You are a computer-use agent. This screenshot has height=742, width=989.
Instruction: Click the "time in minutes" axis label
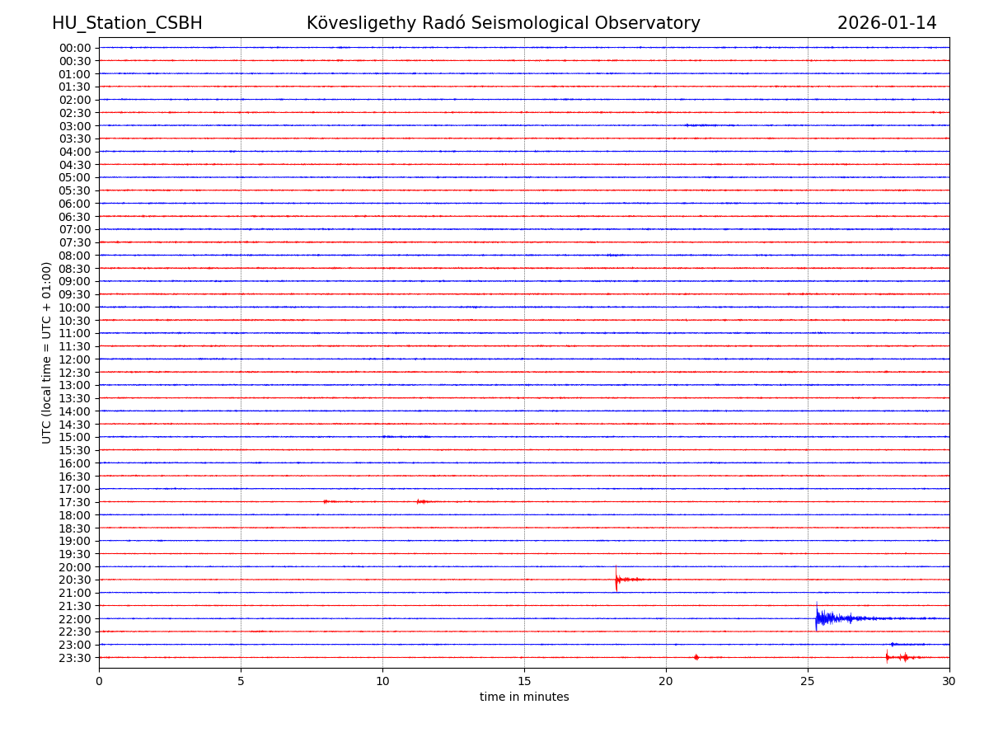click(x=524, y=697)
